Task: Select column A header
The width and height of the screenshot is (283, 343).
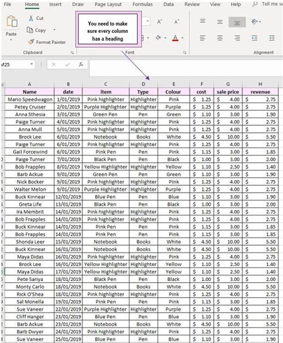Action: pos(29,84)
